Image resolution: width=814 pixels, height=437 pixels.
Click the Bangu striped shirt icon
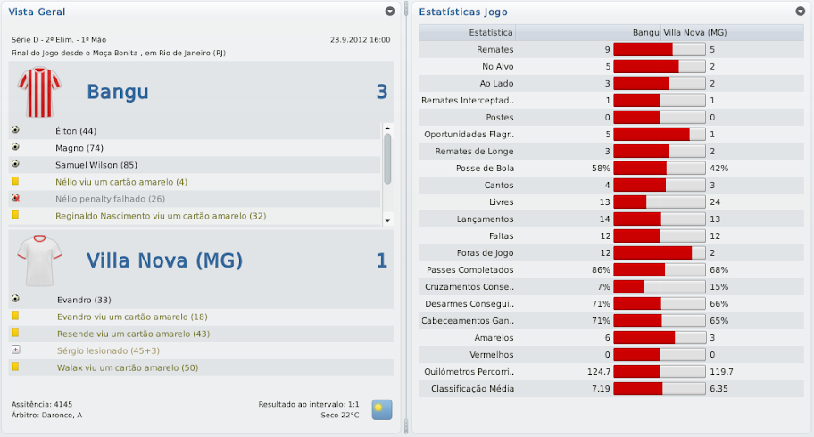coord(39,92)
